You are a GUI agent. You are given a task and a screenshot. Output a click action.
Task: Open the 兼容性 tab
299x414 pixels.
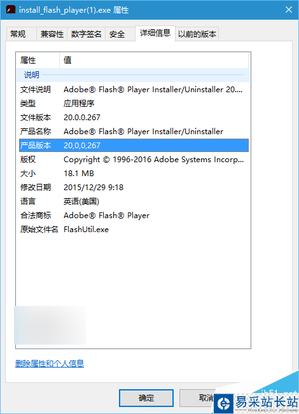tap(52, 34)
